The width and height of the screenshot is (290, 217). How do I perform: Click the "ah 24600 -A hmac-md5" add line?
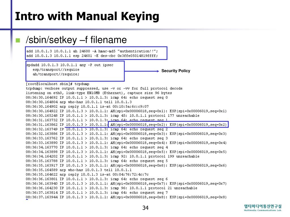pos(92,51)
